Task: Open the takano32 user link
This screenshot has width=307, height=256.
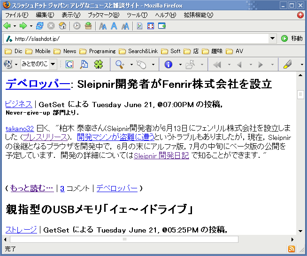Action: [20, 129]
